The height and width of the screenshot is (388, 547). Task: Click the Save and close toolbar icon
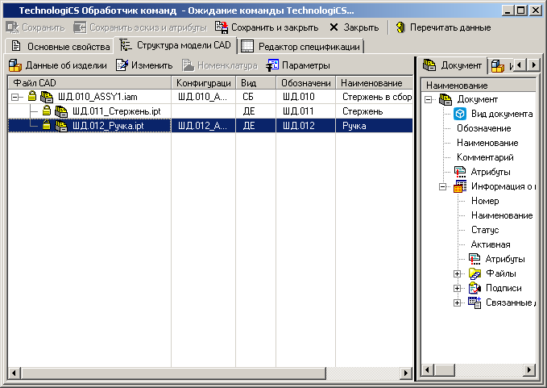[222, 27]
